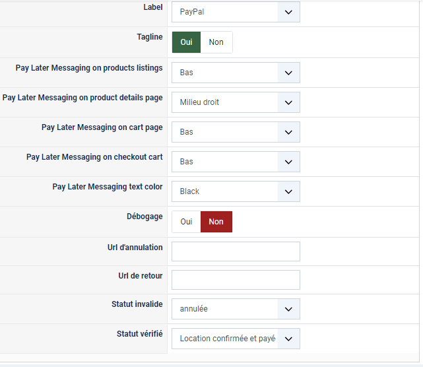Focus the Url de retour text field
The height and width of the screenshot is (367, 423).
(x=236, y=280)
